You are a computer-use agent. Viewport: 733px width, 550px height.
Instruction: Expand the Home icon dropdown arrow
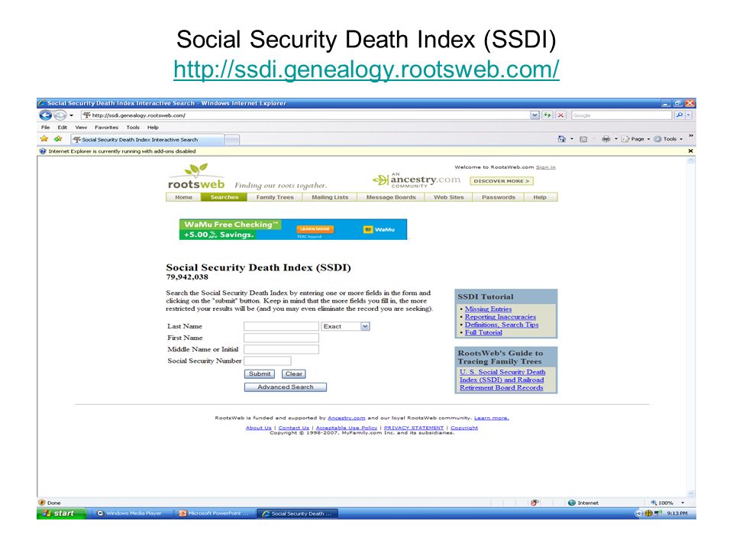[x=572, y=139]
